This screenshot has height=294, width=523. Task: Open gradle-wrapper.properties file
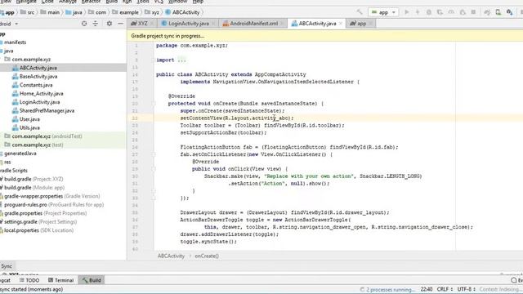(51, 196)
